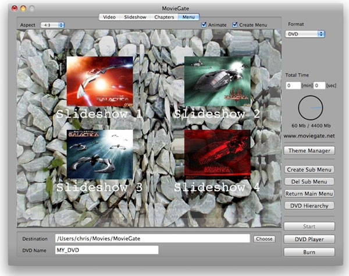Screen dimensions: 349x276
Task: Select the Slideshow 2 thumbnail
Action: [x=217, y=81]
